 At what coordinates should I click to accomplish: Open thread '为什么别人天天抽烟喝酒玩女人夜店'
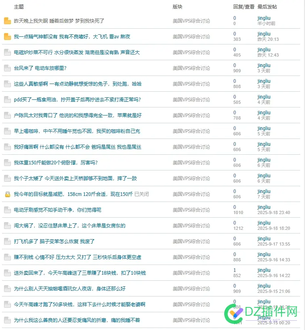coord(69,289)
